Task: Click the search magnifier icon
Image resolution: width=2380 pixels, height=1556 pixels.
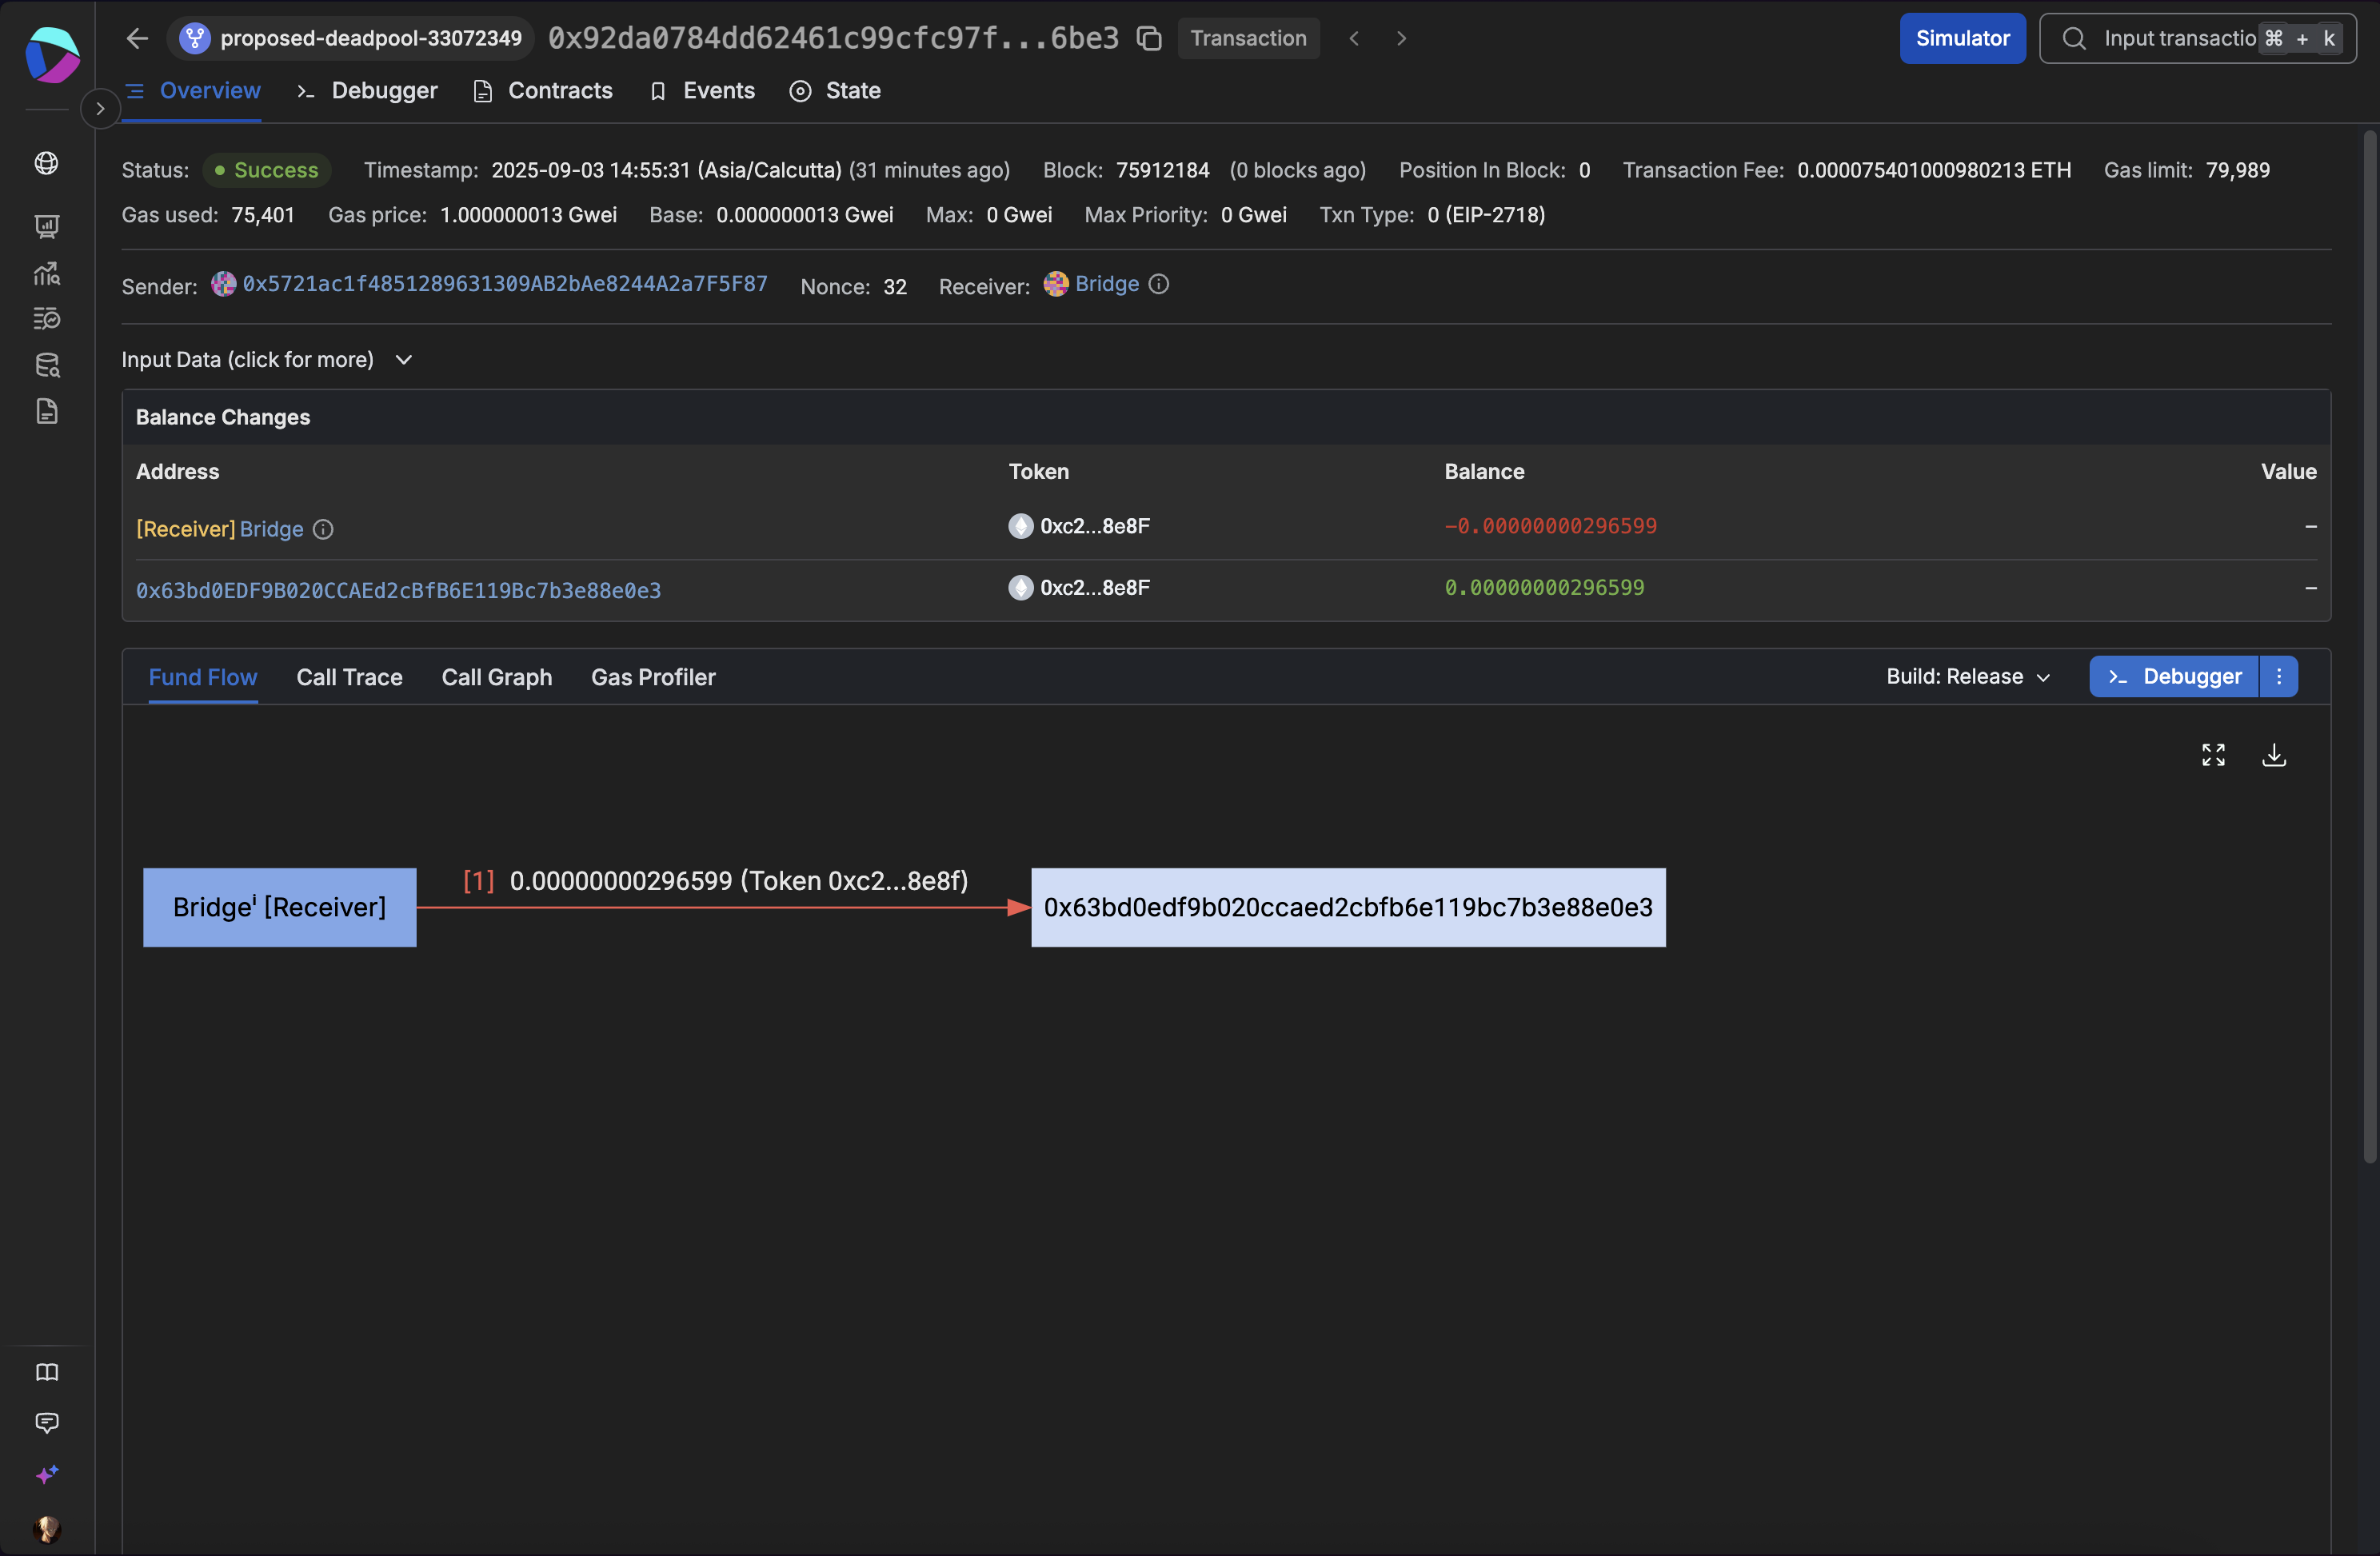Action: pyautogui.click(x=2074, y=38)
